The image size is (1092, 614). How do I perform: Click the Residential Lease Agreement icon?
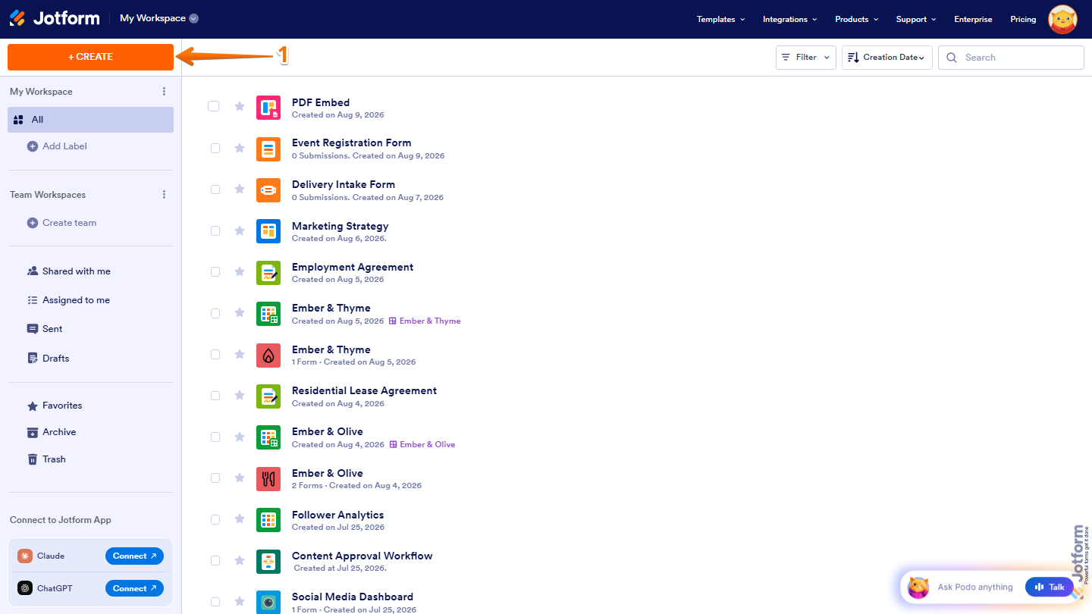pyautogui.click(x=268, y=396)
